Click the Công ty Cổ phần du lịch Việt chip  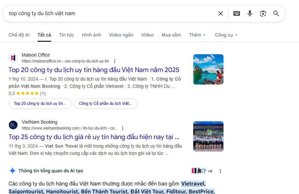[105, 104]
